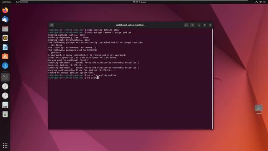This screenshot has height=151, width=268.
Task: Show the applications grid
Action: coord(5,146)
